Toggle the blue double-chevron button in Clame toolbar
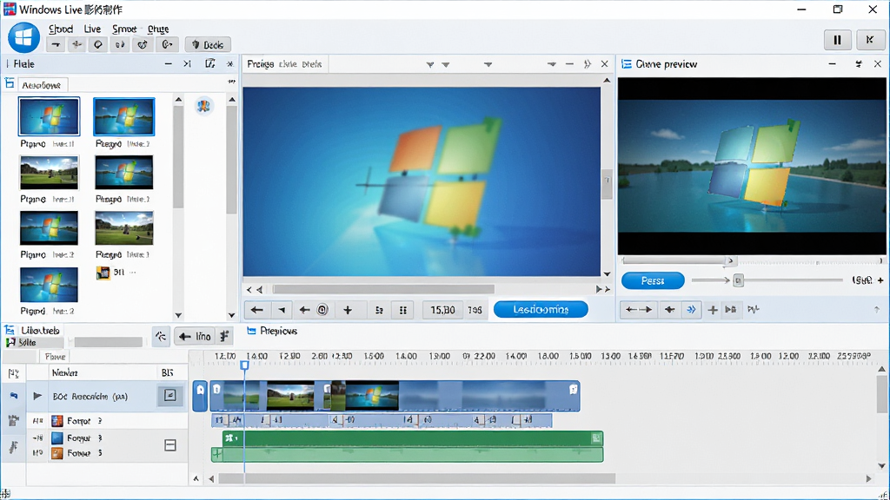This screenshot has width=890, height=500. pos(691,310)
